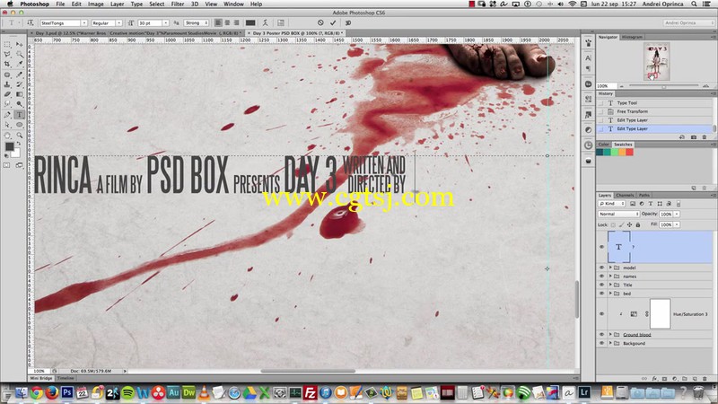Open the Filter menu

[177, 4]
